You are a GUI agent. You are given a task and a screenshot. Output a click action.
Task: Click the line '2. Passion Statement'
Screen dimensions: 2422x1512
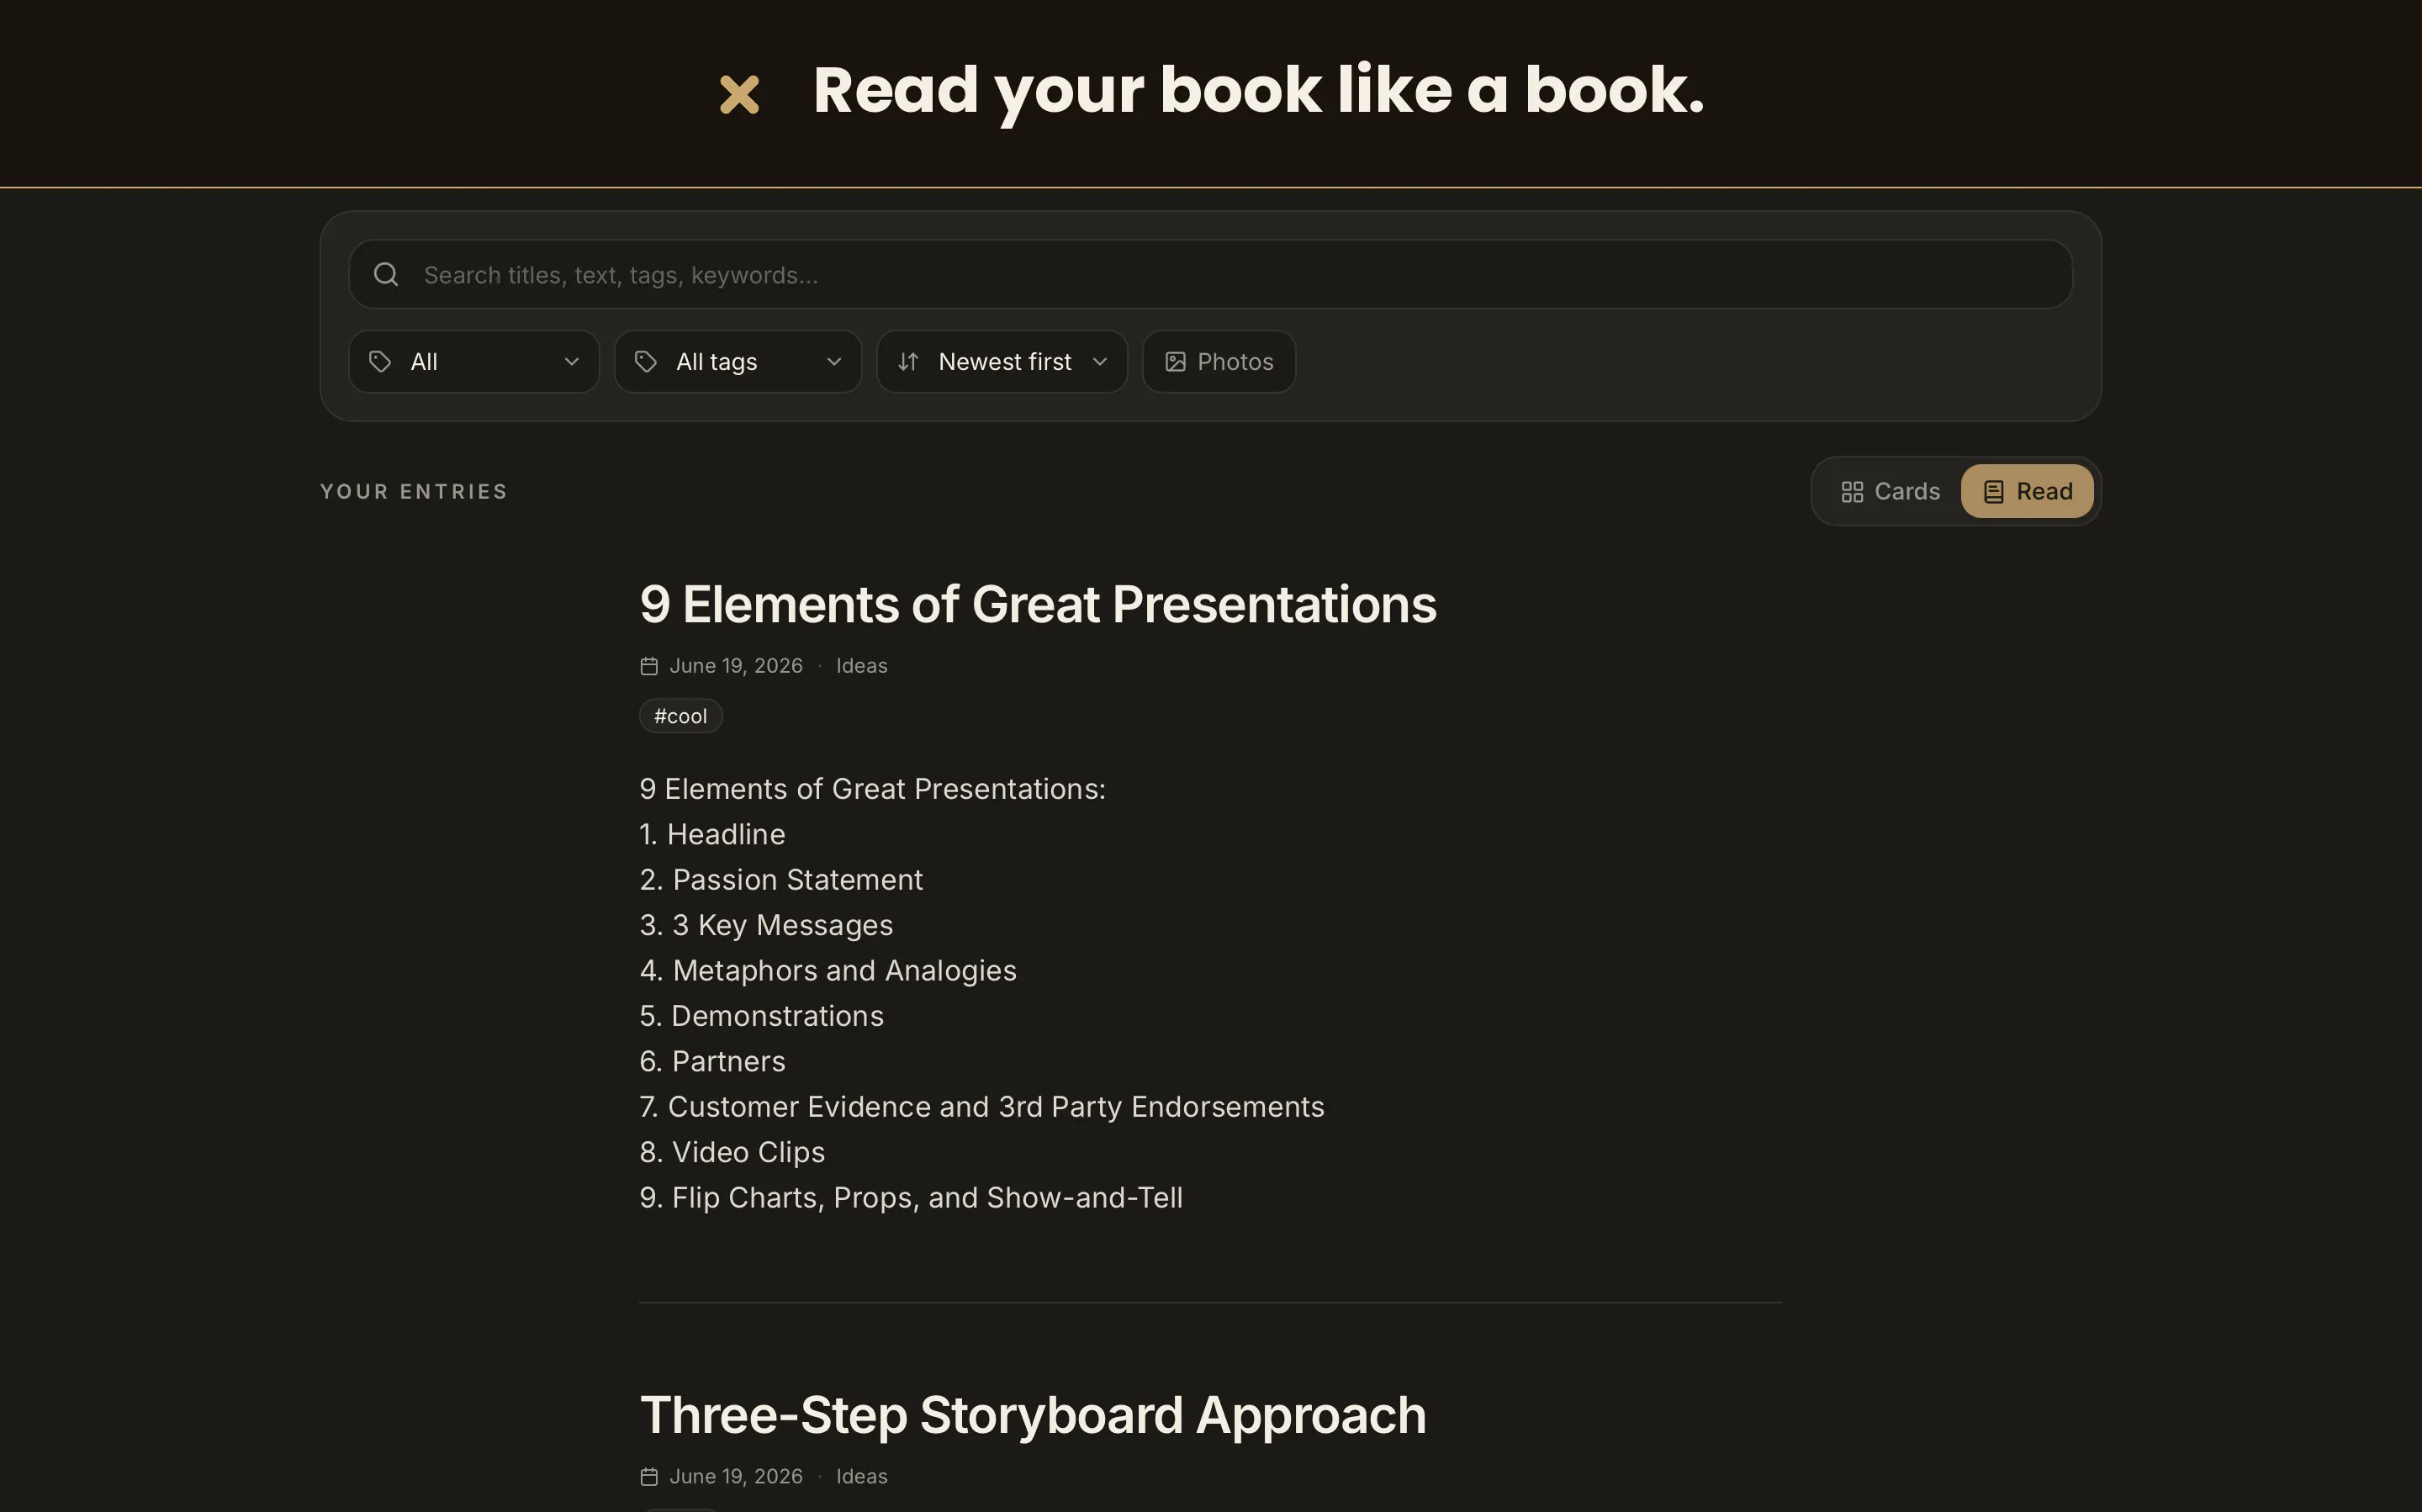pos(781,880)
